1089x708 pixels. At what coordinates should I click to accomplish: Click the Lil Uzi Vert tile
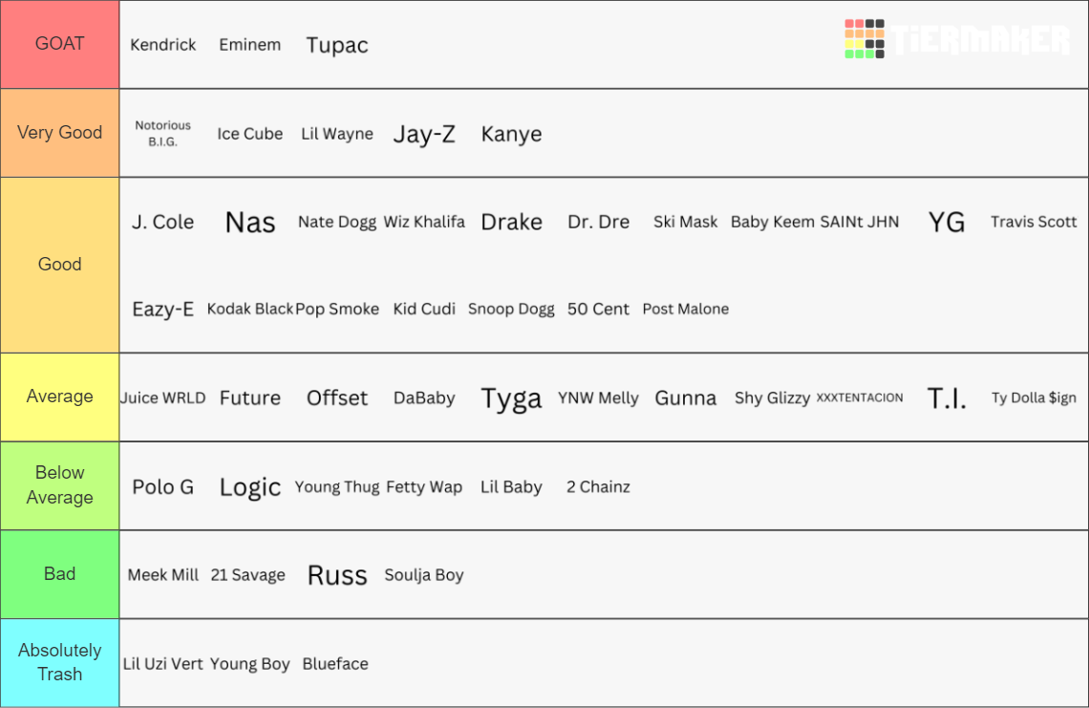coord(163,664)
